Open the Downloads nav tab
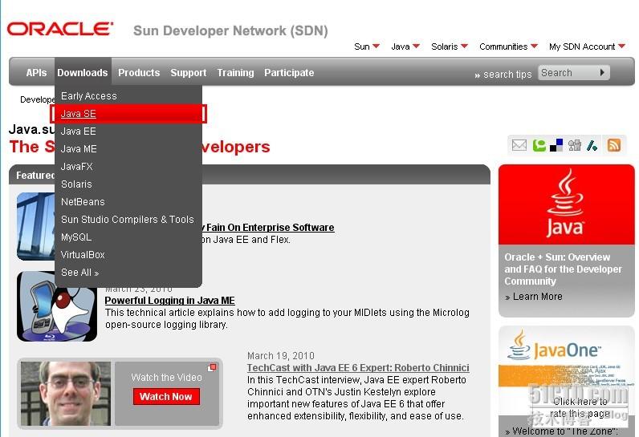Screen dimensions: 639x437 point(83,73)
